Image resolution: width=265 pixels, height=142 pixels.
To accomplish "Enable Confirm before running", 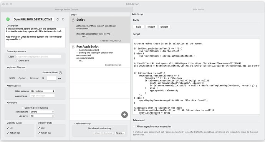I will (23, 108).
